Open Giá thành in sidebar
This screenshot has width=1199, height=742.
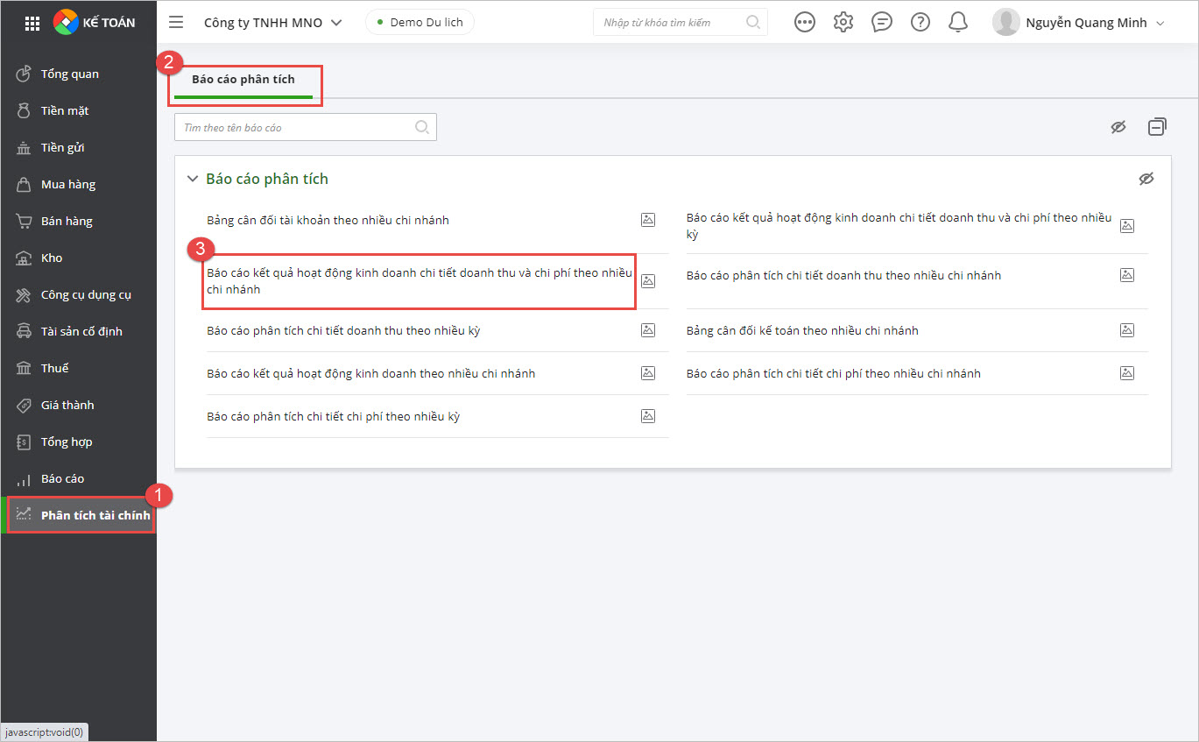pyautogui.click(x=79, y=405)
